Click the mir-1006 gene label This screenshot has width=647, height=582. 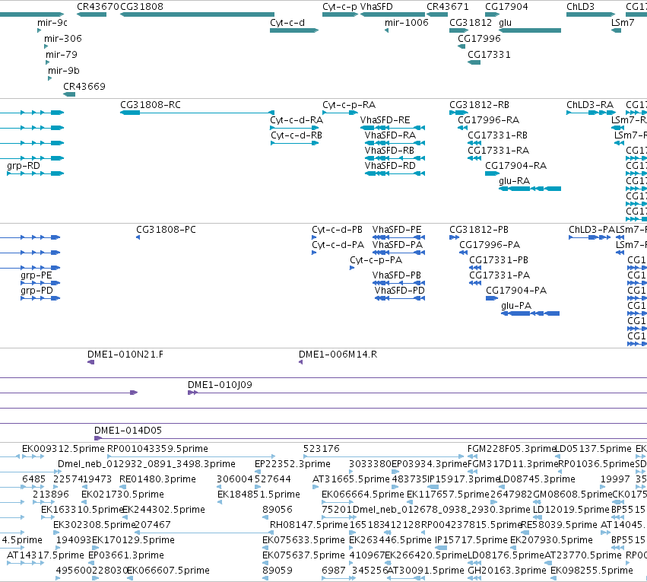click(x=407, y=23)
